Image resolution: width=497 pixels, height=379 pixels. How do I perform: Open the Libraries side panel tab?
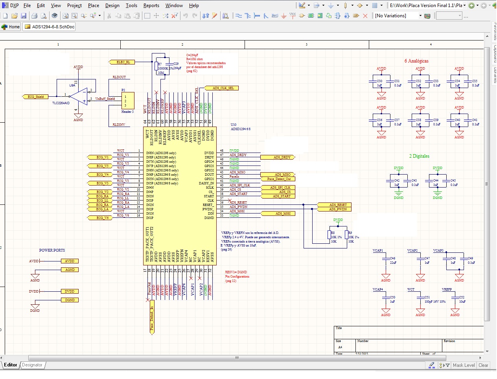coord(493,75)
